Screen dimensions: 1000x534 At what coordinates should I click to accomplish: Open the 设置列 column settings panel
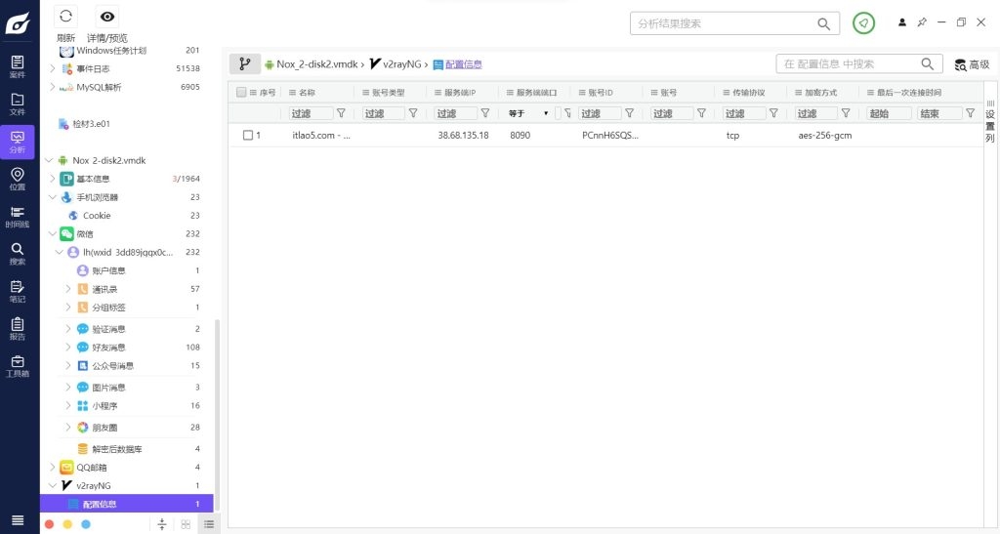coord(989,120)
